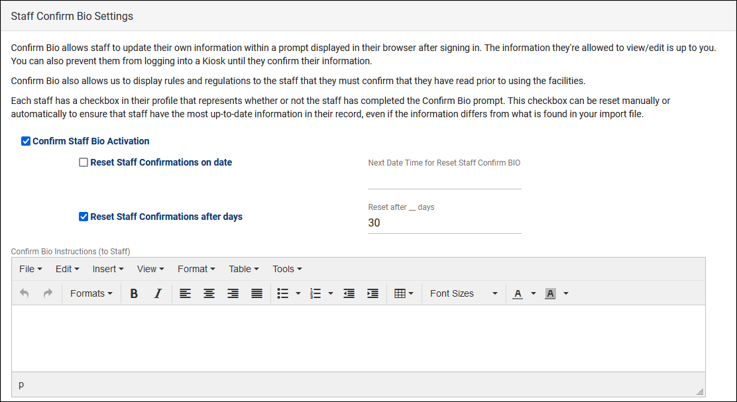Screen dimensions: 737x402
Task: Open the table insert tool
Action: pyautogui.click(x=404, y=293)
